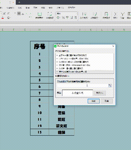The height and width of the screenshot is (150, 131).
Task: Open a new tab with plus button
Action: click(19, 2)
